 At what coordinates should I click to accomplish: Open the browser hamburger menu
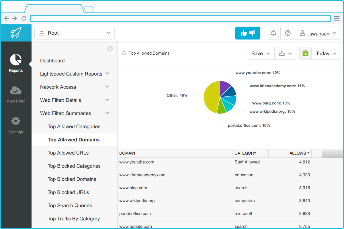point(337,18)
